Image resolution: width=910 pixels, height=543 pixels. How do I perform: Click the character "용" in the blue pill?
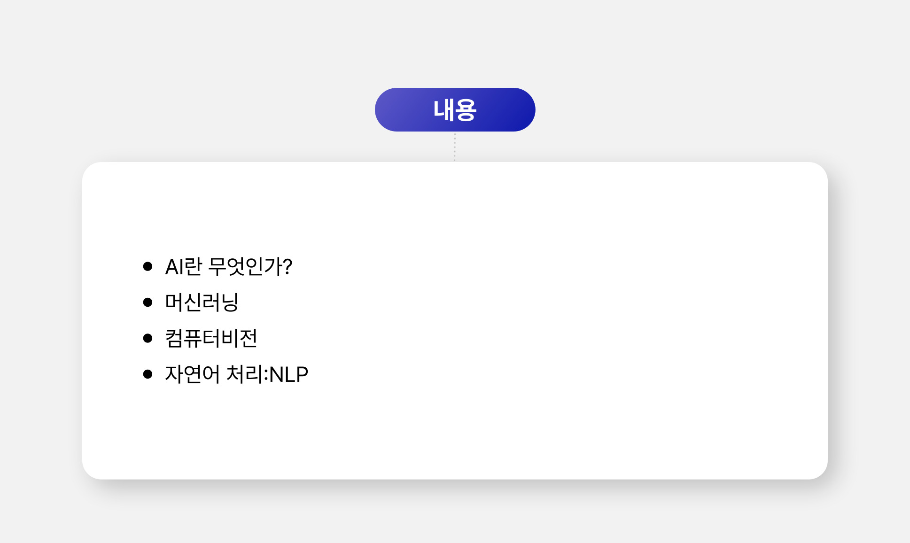tap(466, 110)
